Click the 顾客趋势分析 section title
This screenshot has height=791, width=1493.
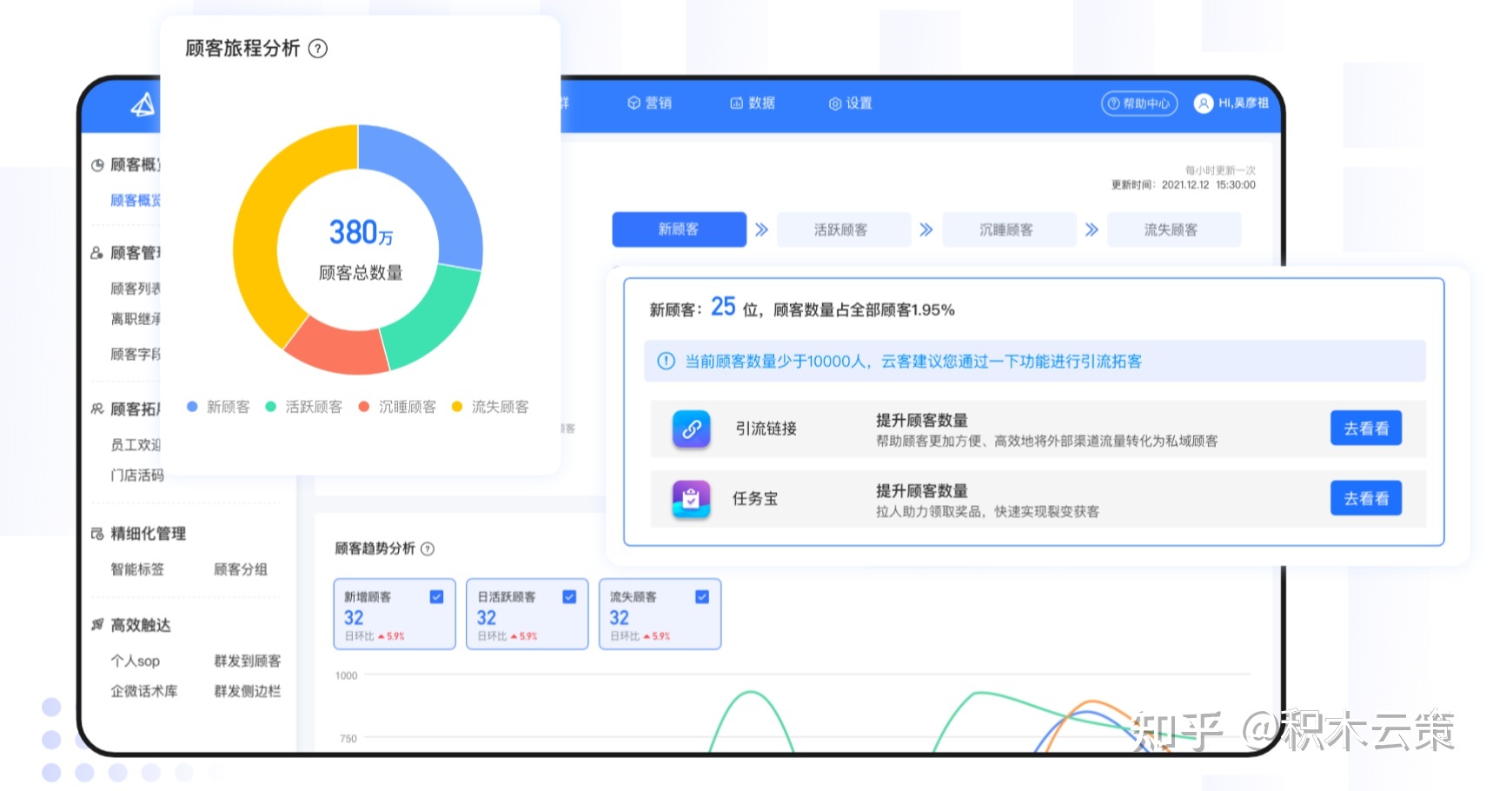click(375, 548)
